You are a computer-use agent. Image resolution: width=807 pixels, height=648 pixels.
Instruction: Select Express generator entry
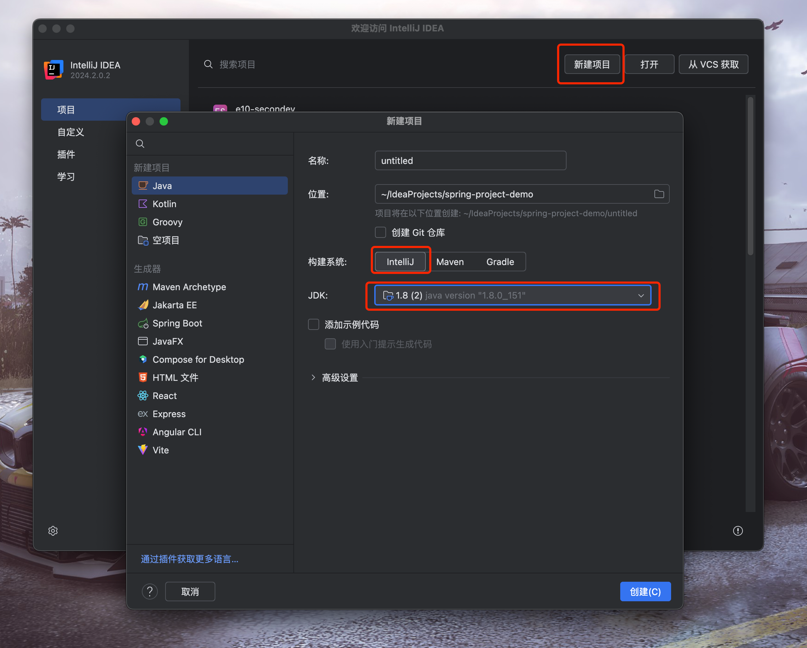click(x=210, y=414)
